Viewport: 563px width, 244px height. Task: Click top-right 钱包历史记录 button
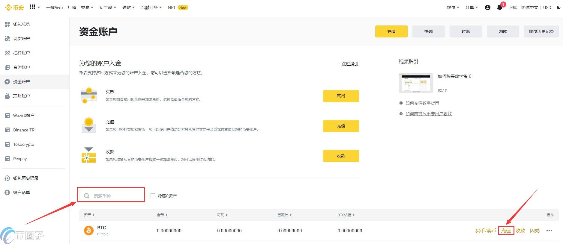(x=541, y=31)
